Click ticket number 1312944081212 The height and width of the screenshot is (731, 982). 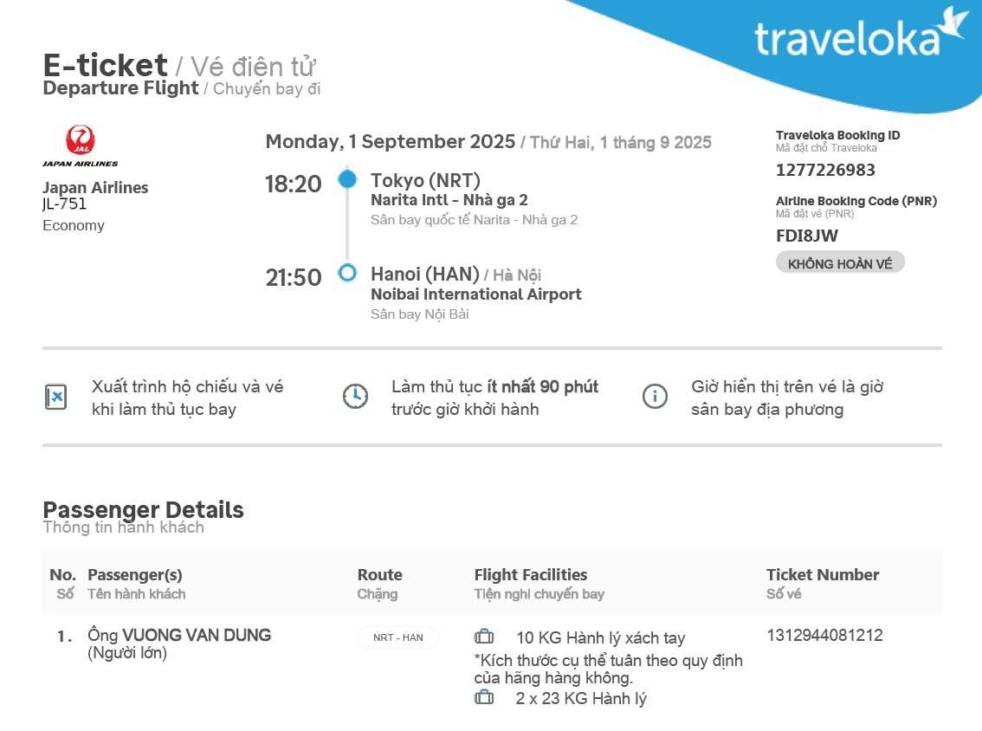click(x=824, y=636)
